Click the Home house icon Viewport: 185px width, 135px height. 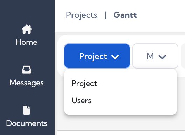point(27,29)
